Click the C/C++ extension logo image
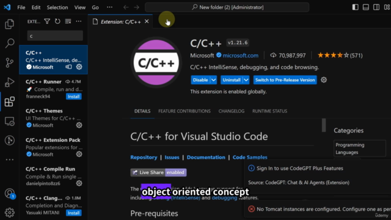Viewport: 391px width, 220px height. coord(156,62)
